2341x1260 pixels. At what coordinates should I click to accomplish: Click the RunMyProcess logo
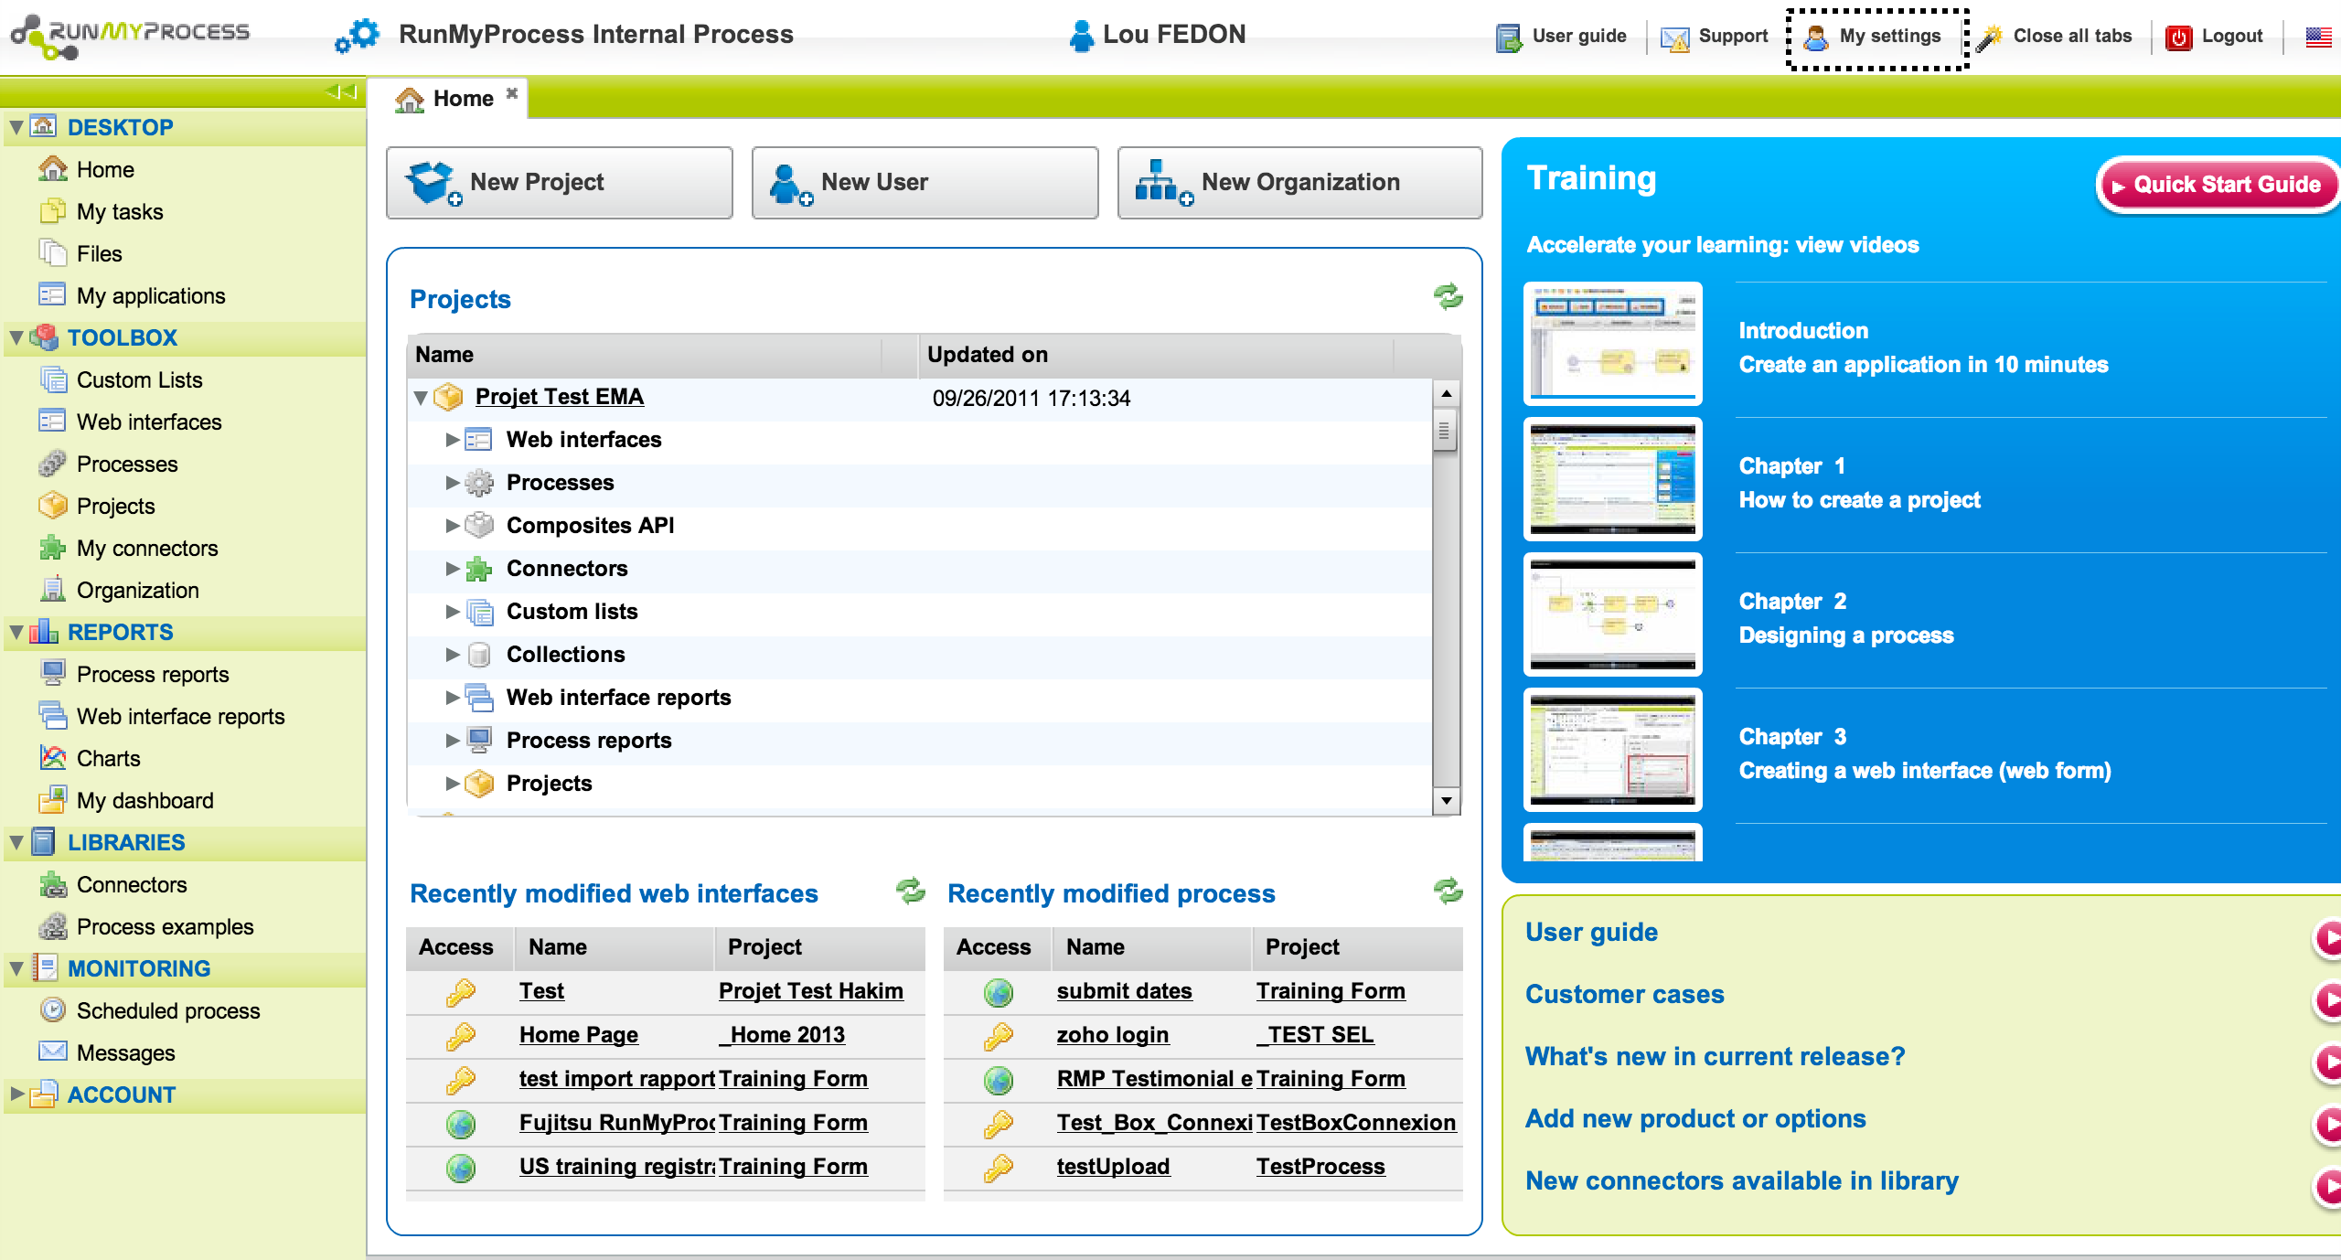130,37
